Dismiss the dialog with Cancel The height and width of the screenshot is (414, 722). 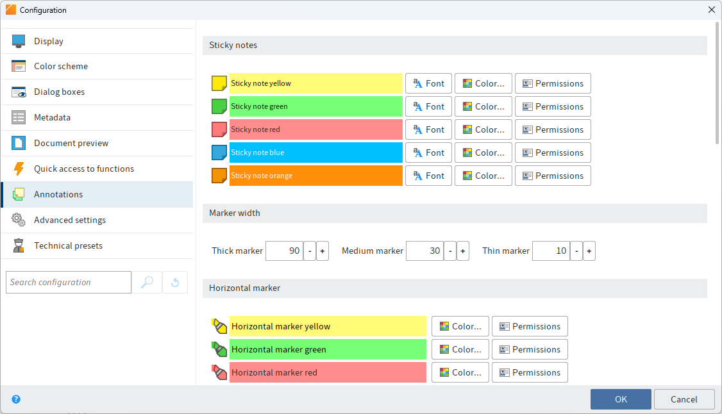684,399
